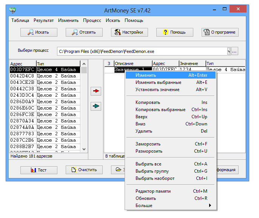Choose Изменить in the context menu
Viewport: 259px width, 218px height.
pyautogui.click(x=171, y=75)
